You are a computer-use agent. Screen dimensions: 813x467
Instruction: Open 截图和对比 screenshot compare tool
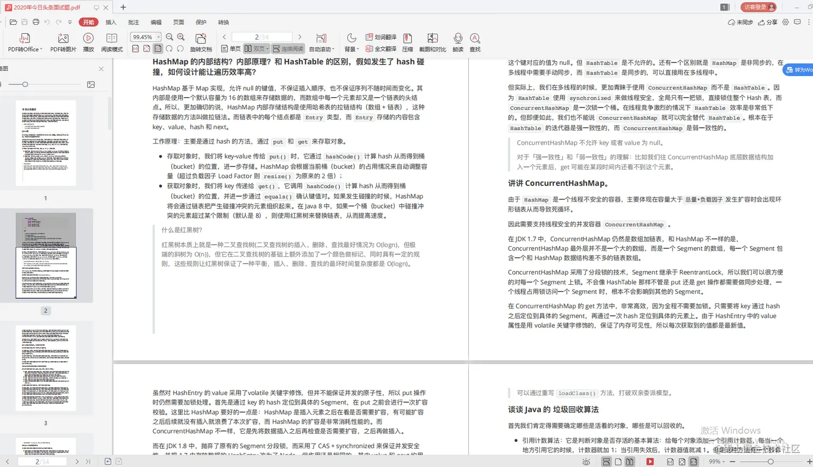433,42
